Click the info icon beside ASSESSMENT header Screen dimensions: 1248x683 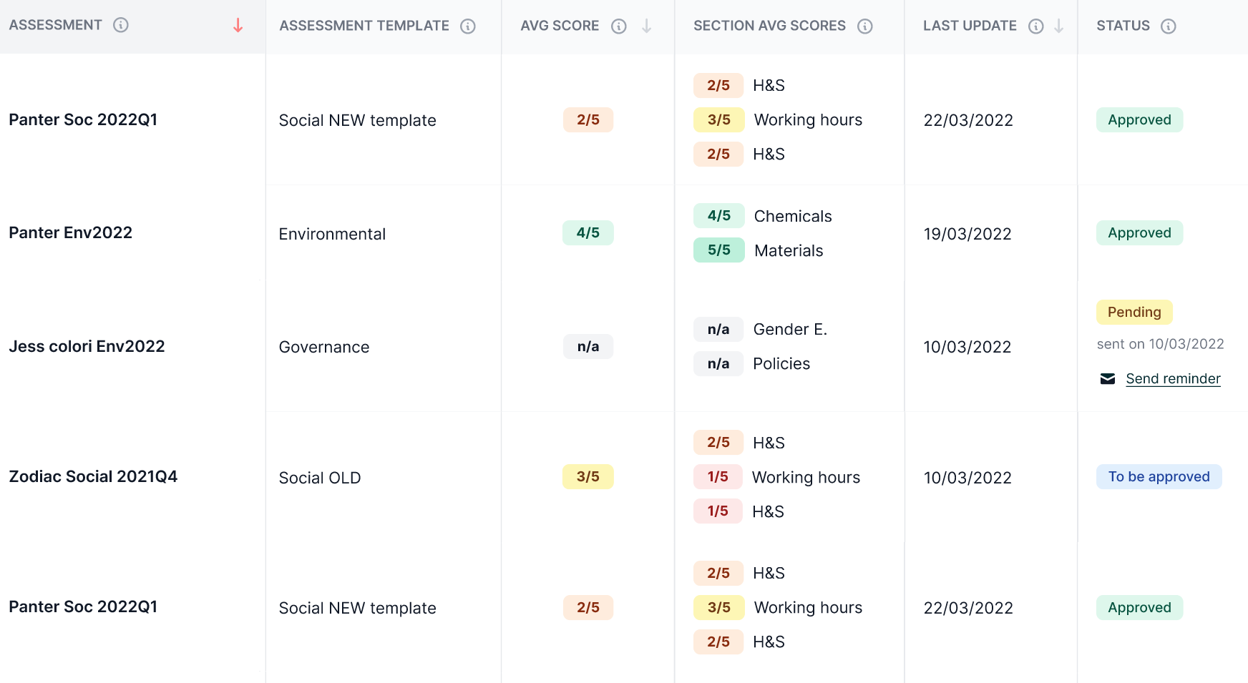121,25
